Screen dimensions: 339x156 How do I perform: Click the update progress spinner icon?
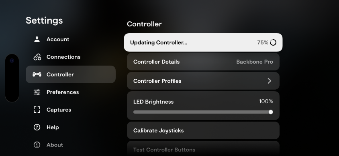tap(273, 43)
